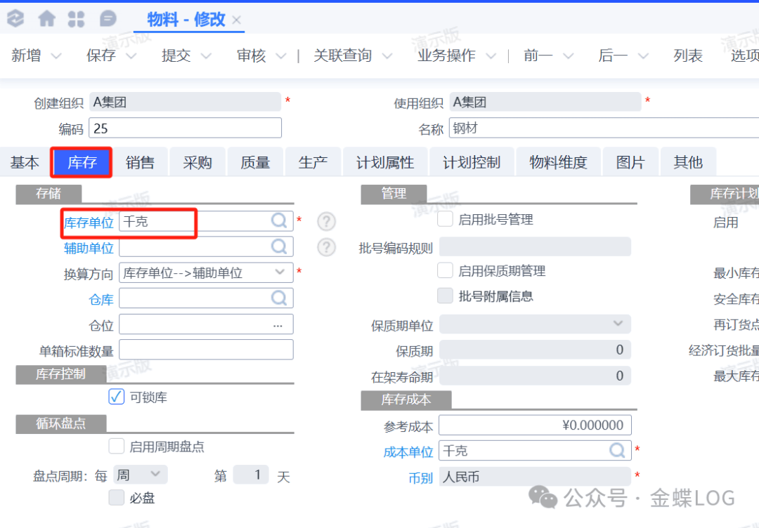Click the search icon in 库存单位 field
The height and width of the screenshot is (528, 759).
pos(279,221)
